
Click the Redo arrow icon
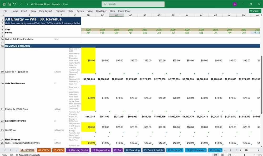tap(21, 4)
